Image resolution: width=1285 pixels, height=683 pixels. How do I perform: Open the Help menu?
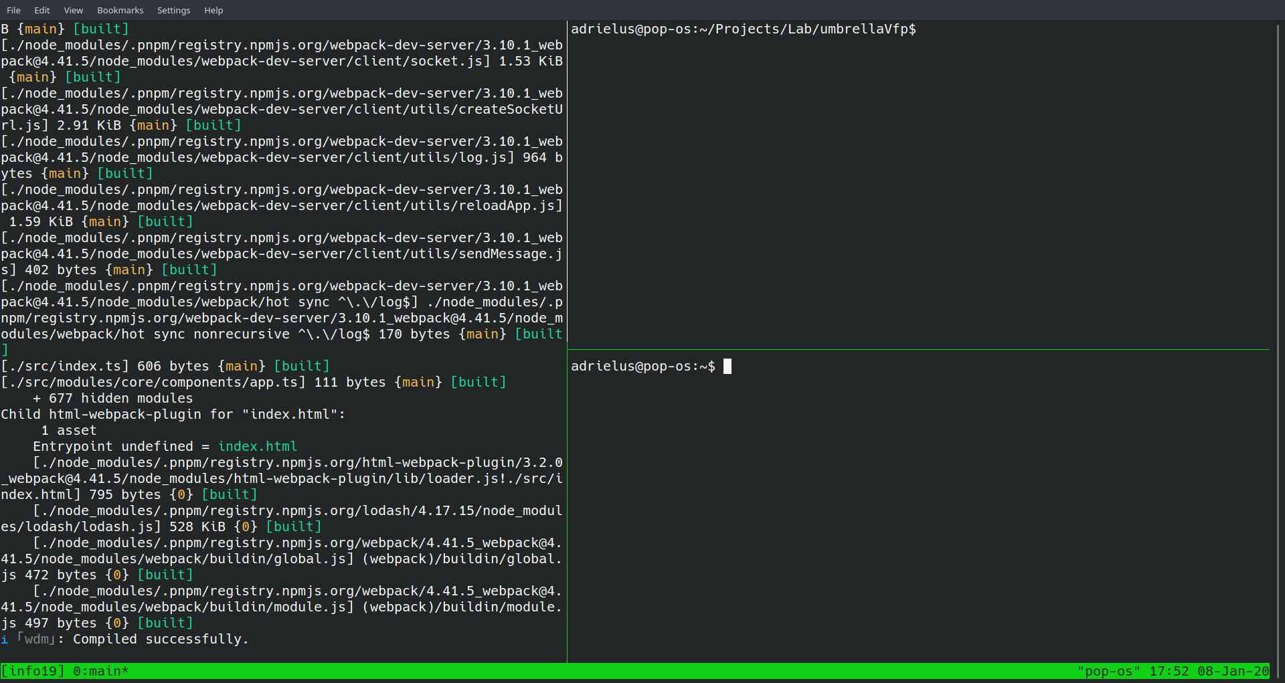point(213,10)
